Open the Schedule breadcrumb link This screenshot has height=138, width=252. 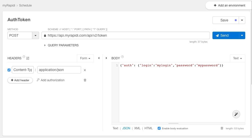pos(25,5)
